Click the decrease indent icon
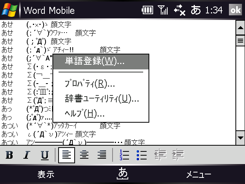245x184 pixels. tap(160, 155)
